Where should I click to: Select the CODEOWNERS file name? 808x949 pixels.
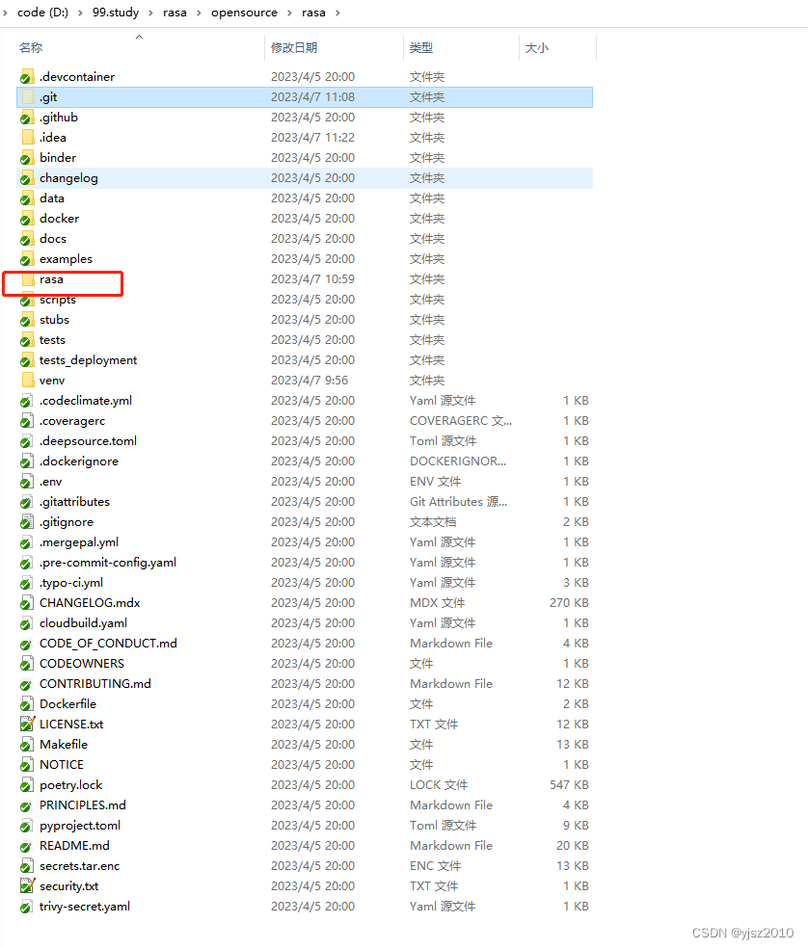[x=82, y=664]
